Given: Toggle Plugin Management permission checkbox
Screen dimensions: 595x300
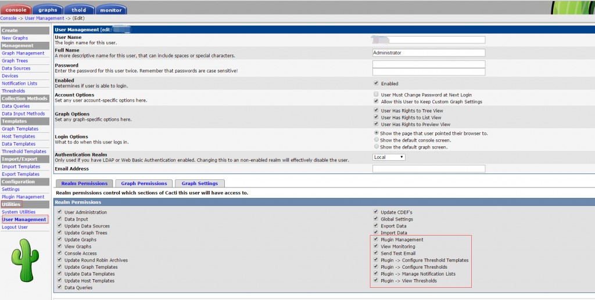Looking at the screenshot, I should coord(376,239).
